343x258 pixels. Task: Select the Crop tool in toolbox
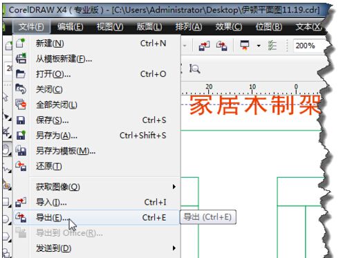pyautogui.click(x=6, y=132)
